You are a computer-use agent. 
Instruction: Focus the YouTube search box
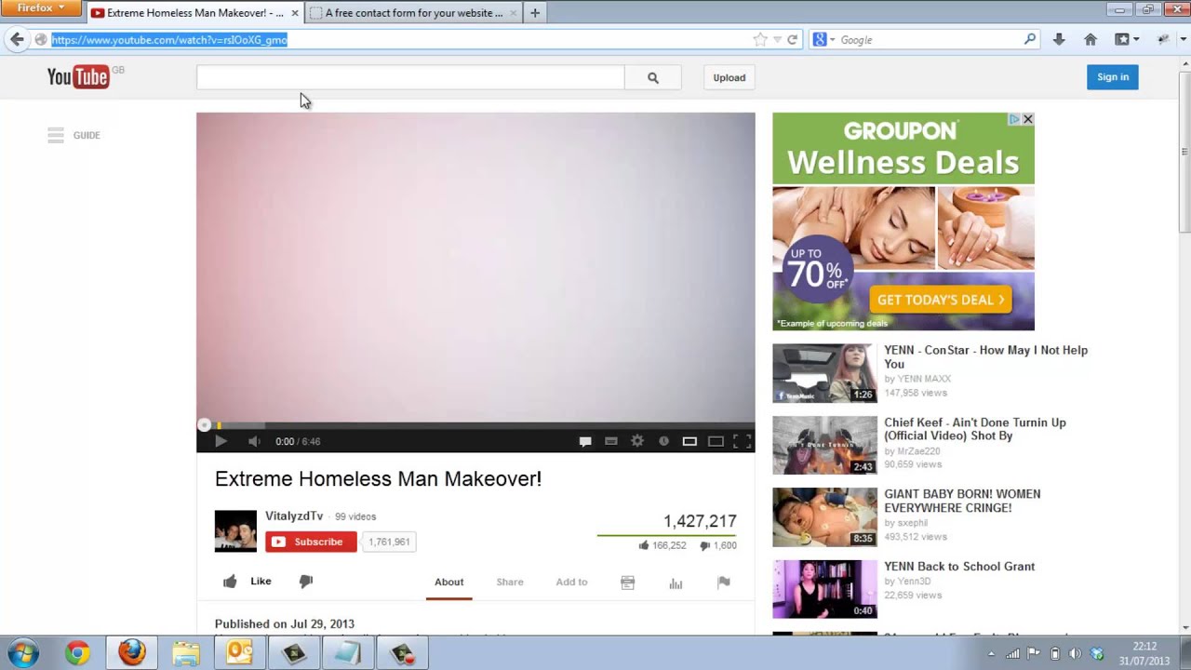click(410, 78)
